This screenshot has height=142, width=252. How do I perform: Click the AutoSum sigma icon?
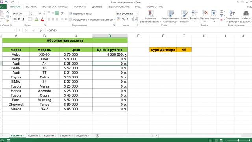pos(222,11)
